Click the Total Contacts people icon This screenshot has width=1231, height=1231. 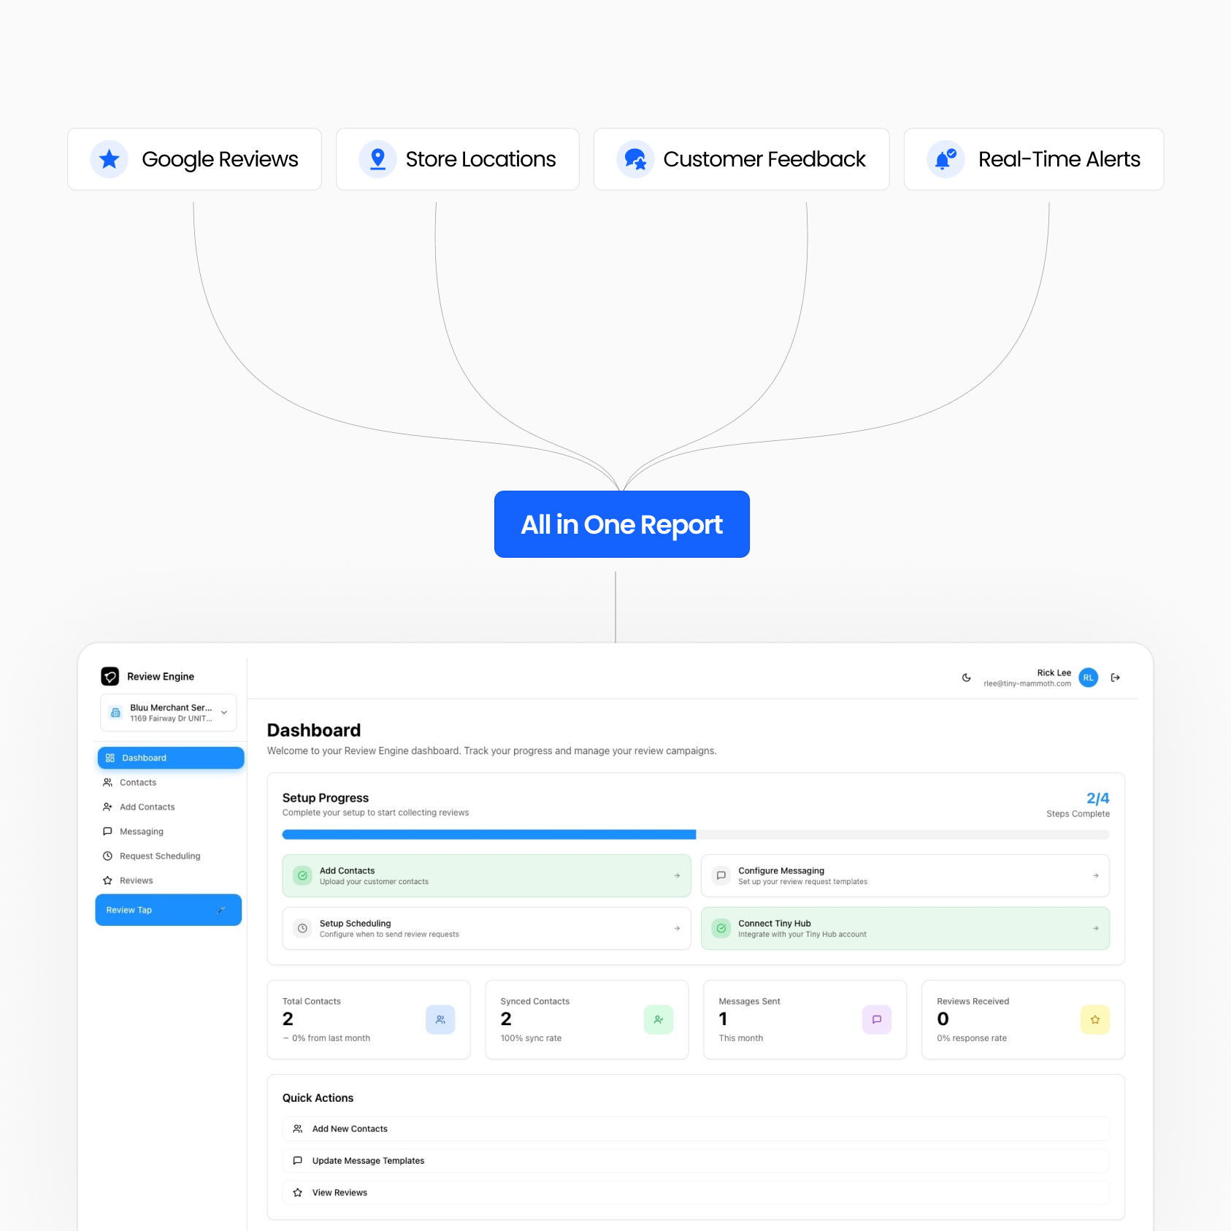point(440,1020)
